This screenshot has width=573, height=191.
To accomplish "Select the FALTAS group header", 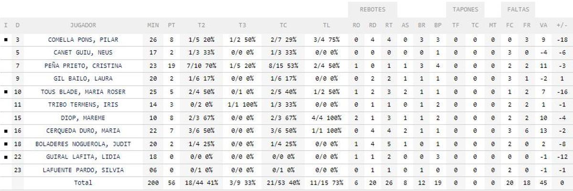I will tap(518, 10).
